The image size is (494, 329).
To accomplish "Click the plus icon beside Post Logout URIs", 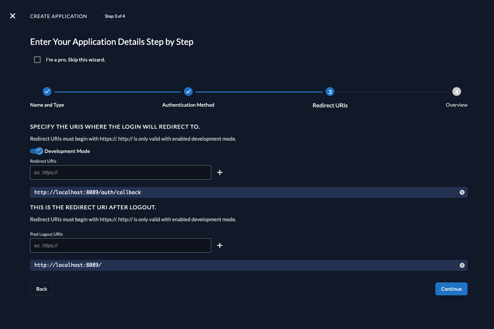I will pyautogui.click(x=219, y=245).
